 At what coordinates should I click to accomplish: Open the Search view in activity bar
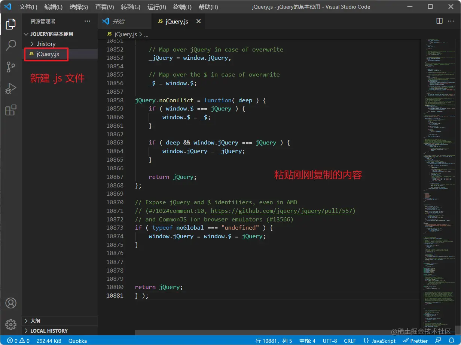[x=11, y=45]
